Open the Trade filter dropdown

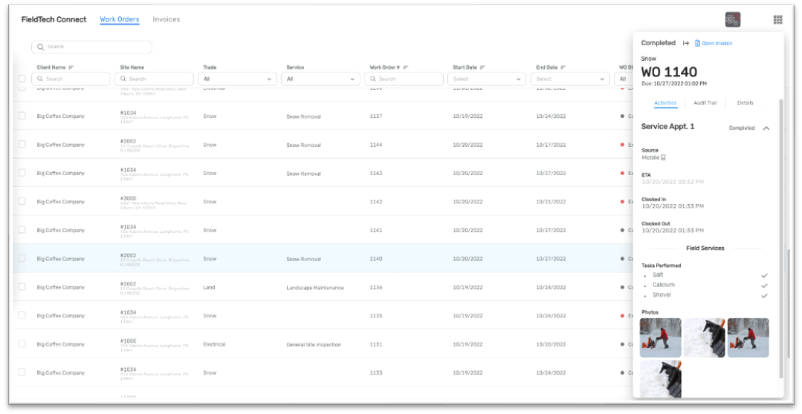click(x=237, y=79)
